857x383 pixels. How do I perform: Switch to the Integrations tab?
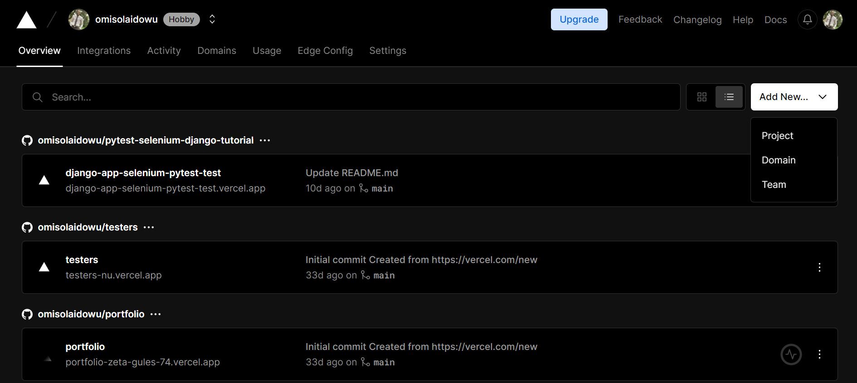(104, 51)
